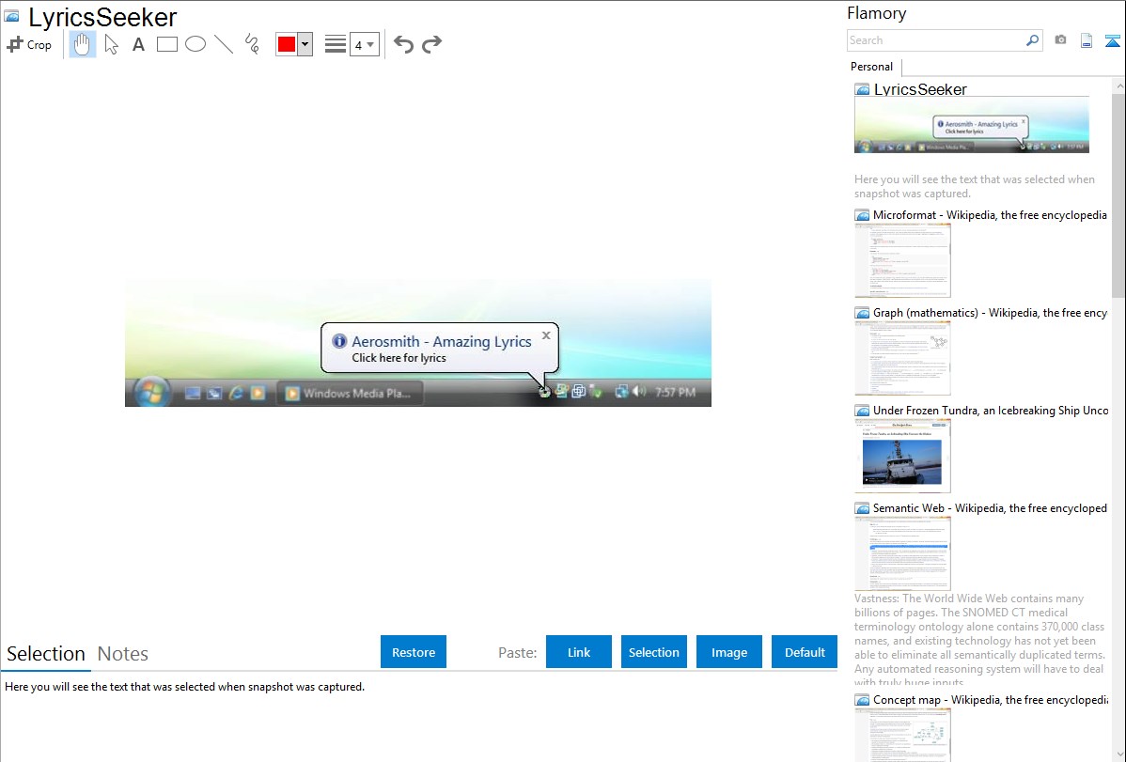This screenshot has width=1126, height=762.
Task: Click the blue collapse arrow icon
Action: click(x=1112, y=40)
